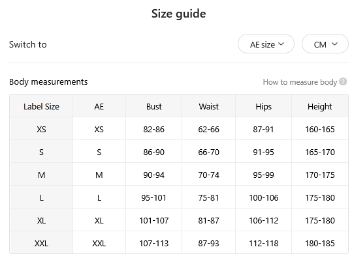Click the XL waist value 81-87

[208, 221]
